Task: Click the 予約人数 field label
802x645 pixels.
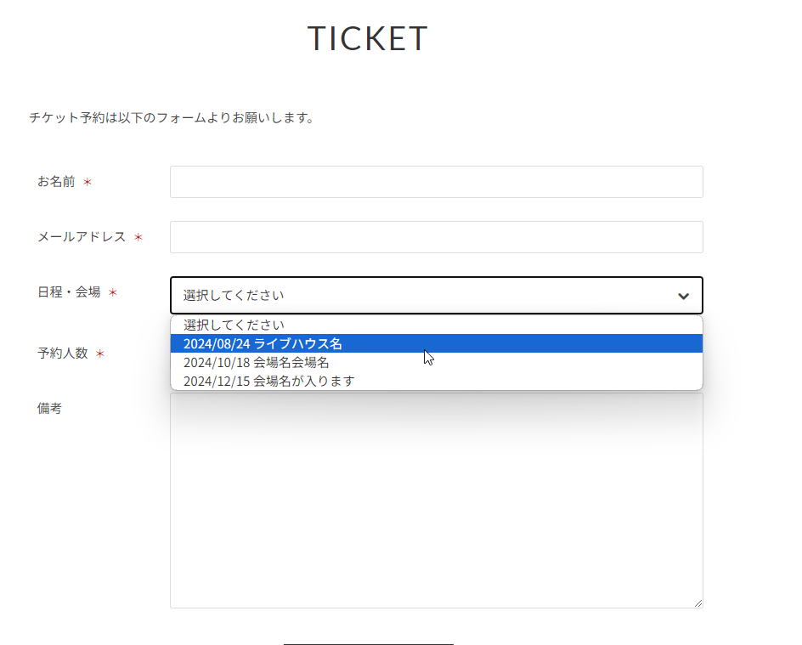Action: (64, 354)
